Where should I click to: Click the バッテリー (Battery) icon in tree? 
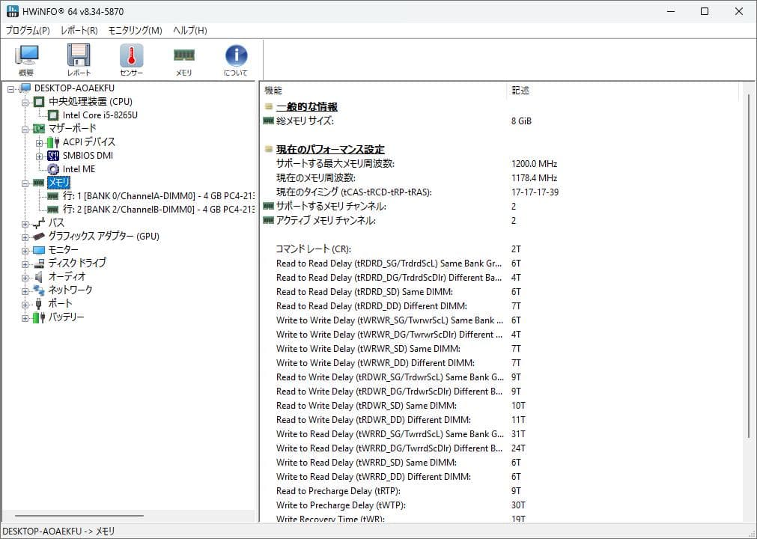point(37,317)
